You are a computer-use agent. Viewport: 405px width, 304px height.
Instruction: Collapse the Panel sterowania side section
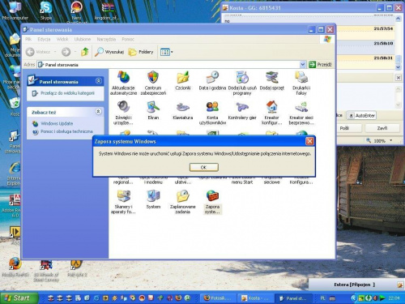pos(99,81)
